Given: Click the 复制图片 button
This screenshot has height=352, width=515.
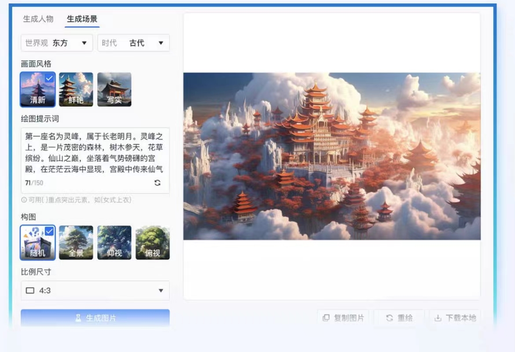Looking at the screenshot, I should [343, 318].
